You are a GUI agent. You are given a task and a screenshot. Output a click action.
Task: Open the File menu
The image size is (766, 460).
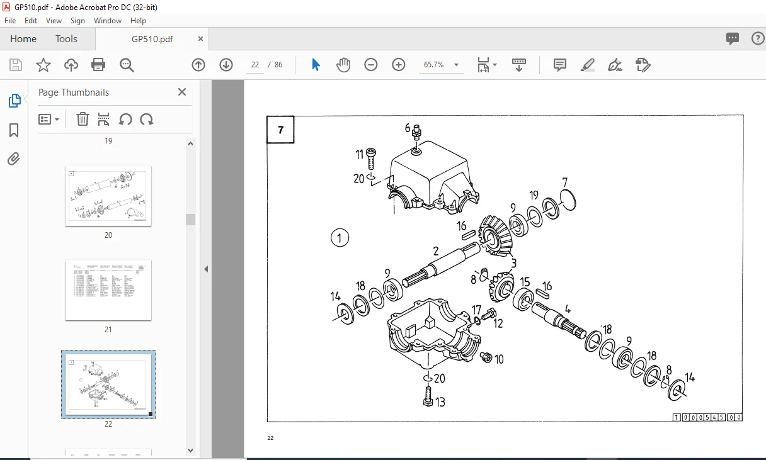(10, 21)
